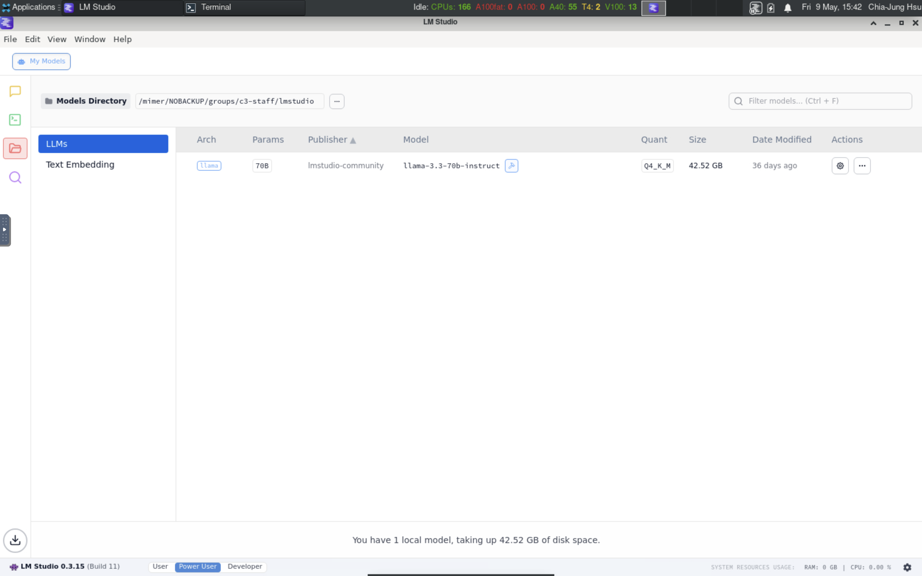Click the info icon beside llama-3.3-70b-instruct
The height and width of the screenshot is (576, 922).
pos(511,165)
